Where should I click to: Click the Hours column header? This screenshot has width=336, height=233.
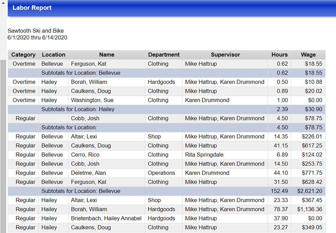coord(280,55)
